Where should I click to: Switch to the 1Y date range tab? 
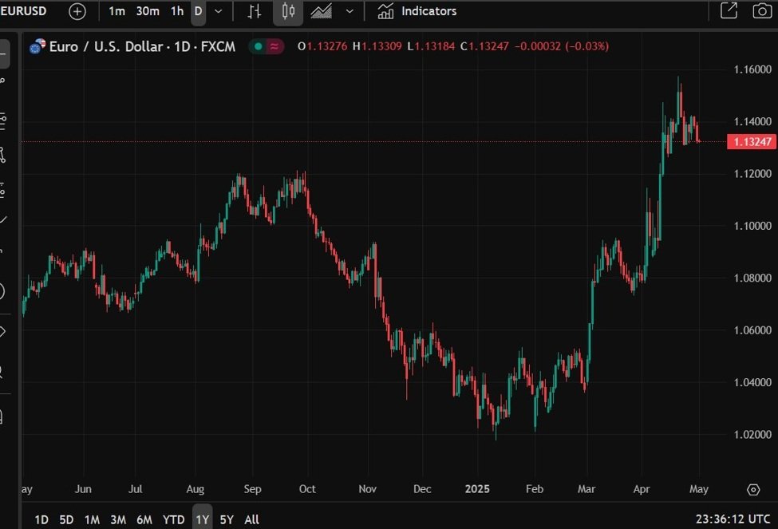(202, 519)
